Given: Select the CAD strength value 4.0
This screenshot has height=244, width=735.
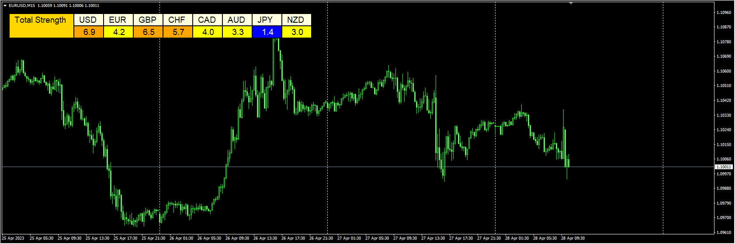Looking at the screenshot, I should click(207, 32).
